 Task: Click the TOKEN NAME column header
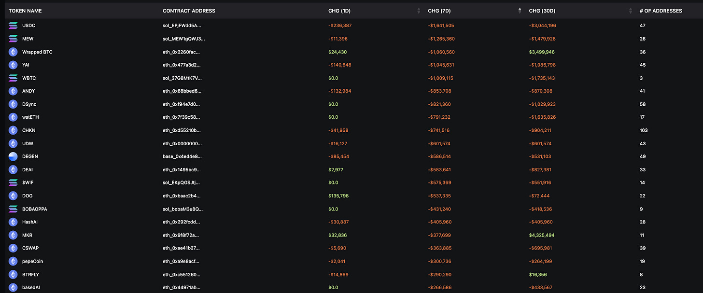point(25,11)
